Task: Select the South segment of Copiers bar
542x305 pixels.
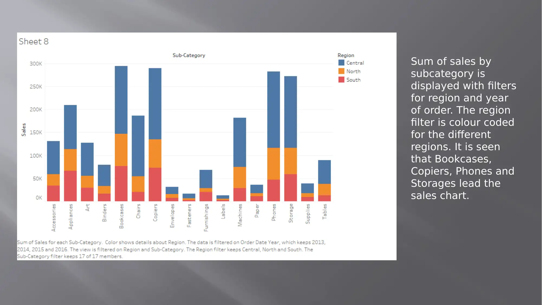Action: coord(155,184)
